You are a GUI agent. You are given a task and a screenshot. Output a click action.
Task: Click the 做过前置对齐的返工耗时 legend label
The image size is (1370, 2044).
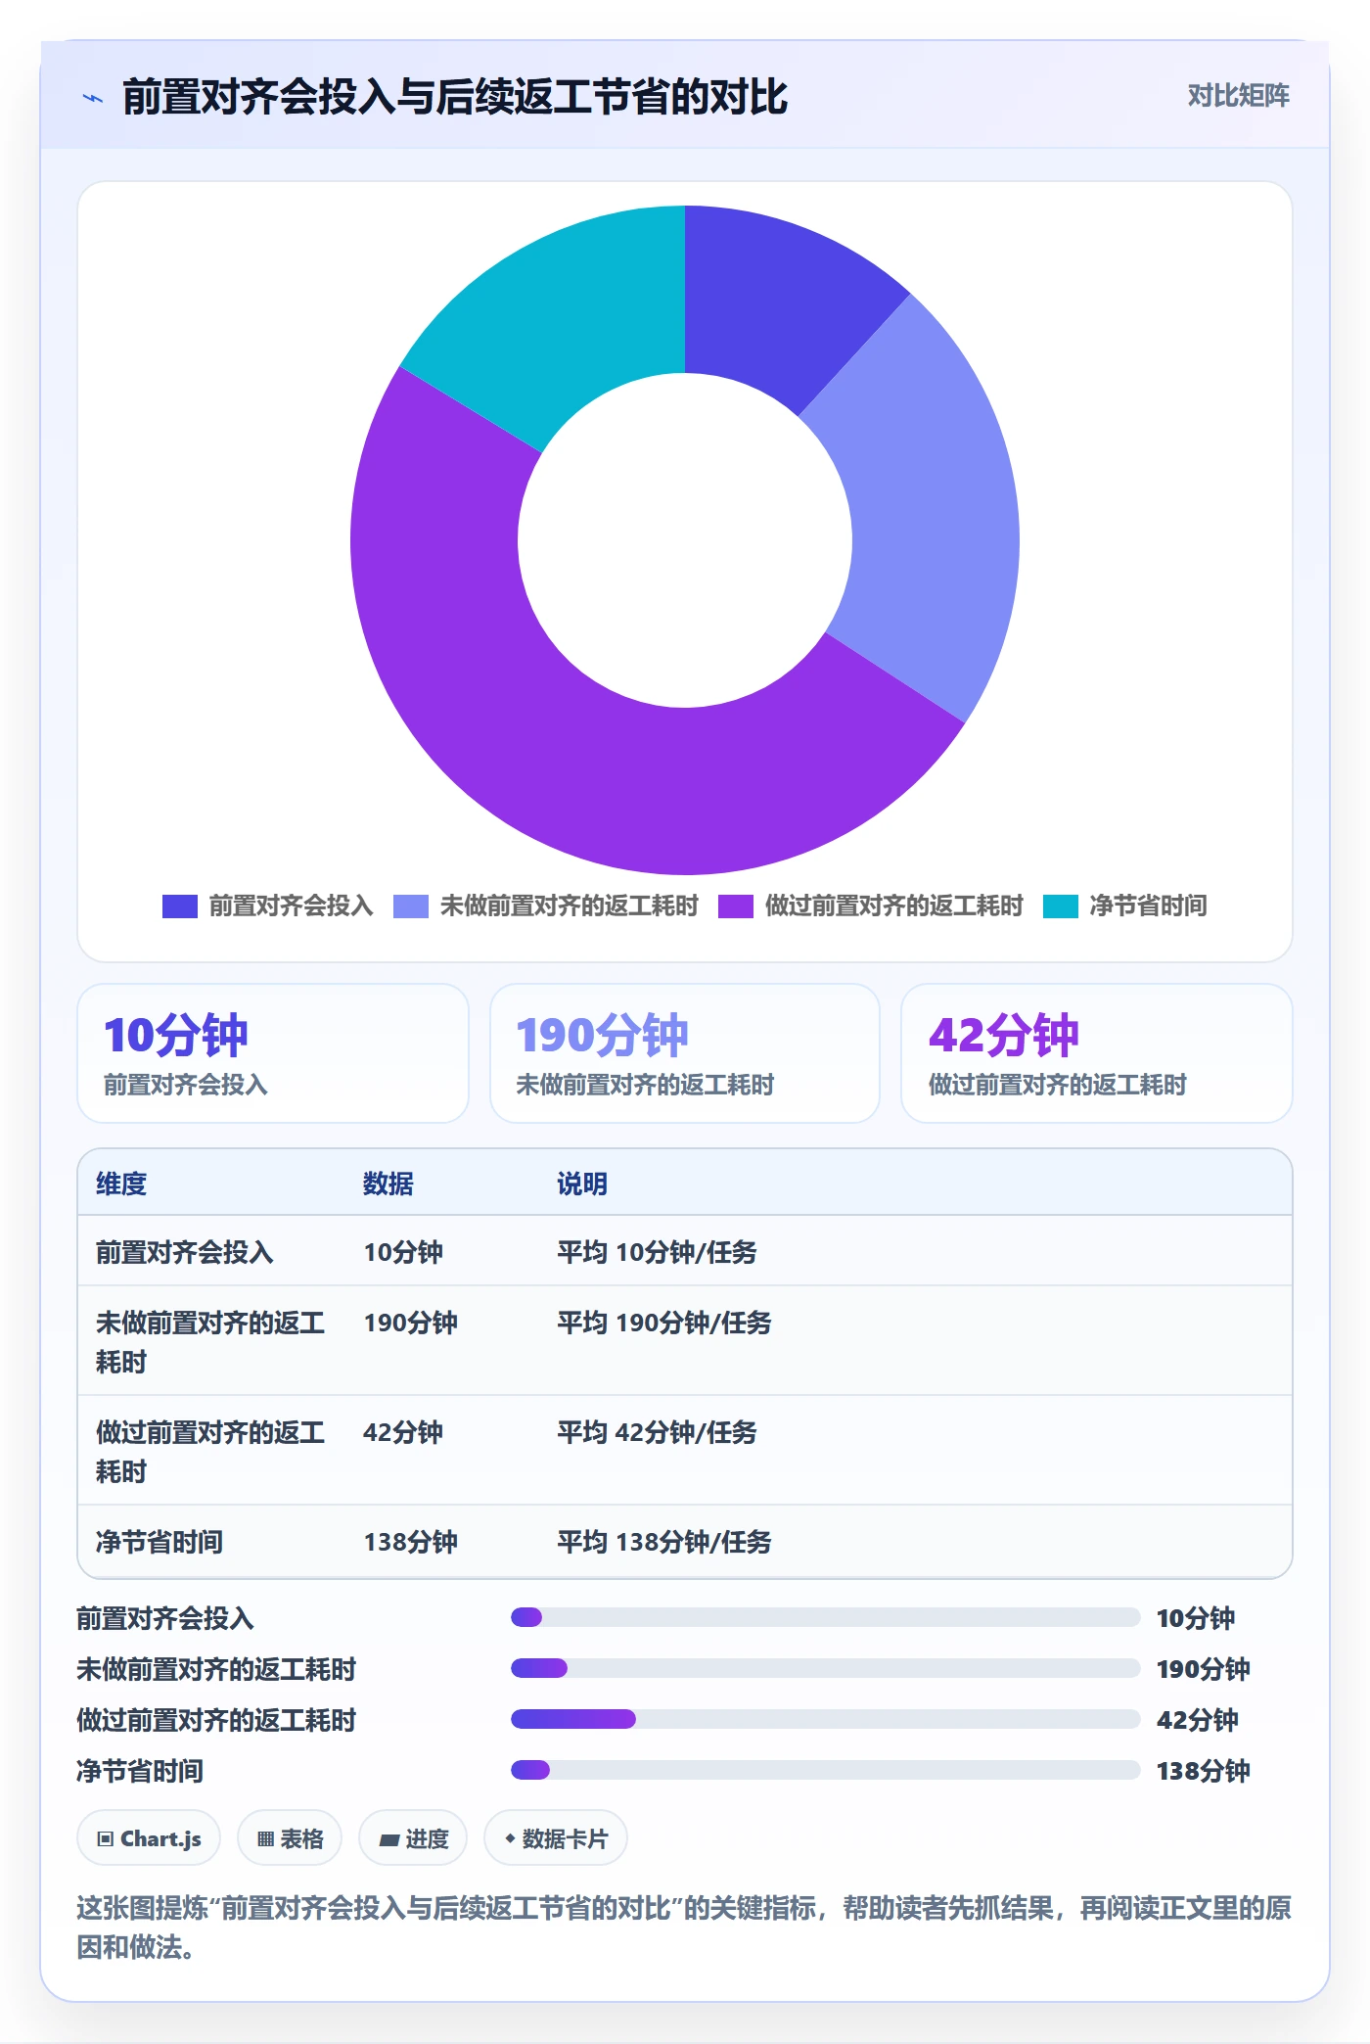click(893, 906)
